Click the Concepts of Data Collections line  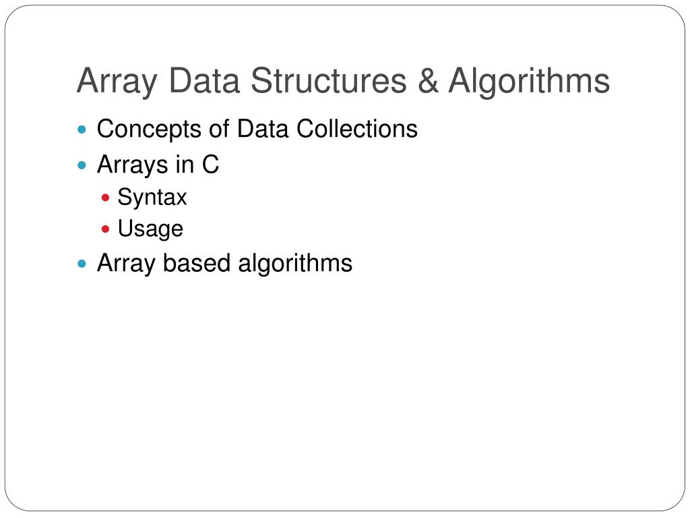257,129
